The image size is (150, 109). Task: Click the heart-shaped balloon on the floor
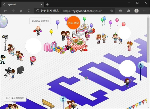click(86, 78)
